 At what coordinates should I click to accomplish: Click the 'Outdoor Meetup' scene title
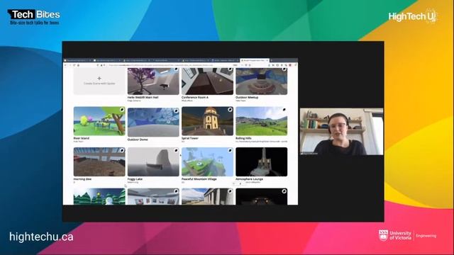247,98
